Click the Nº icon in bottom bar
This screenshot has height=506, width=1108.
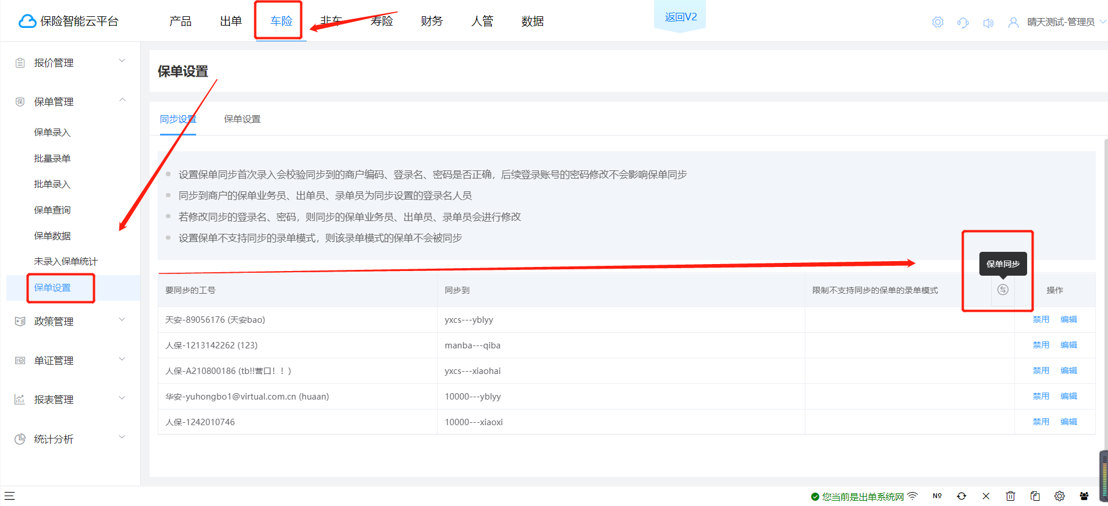click(937, 496)
